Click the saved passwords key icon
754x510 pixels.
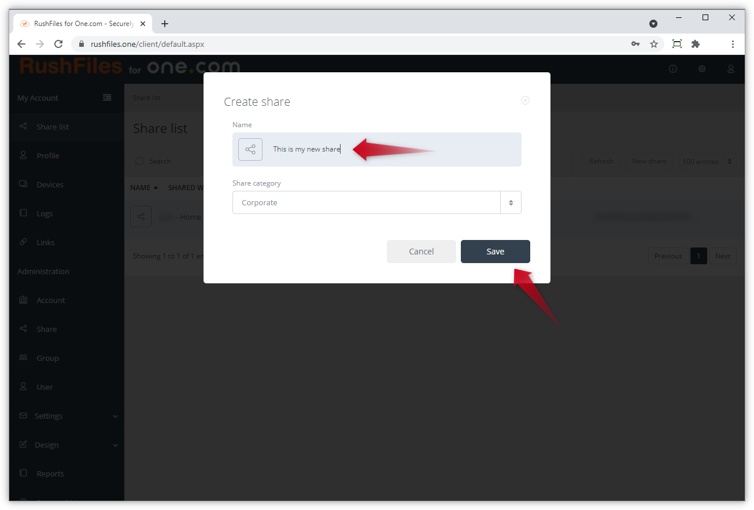[x=635, y=44]
